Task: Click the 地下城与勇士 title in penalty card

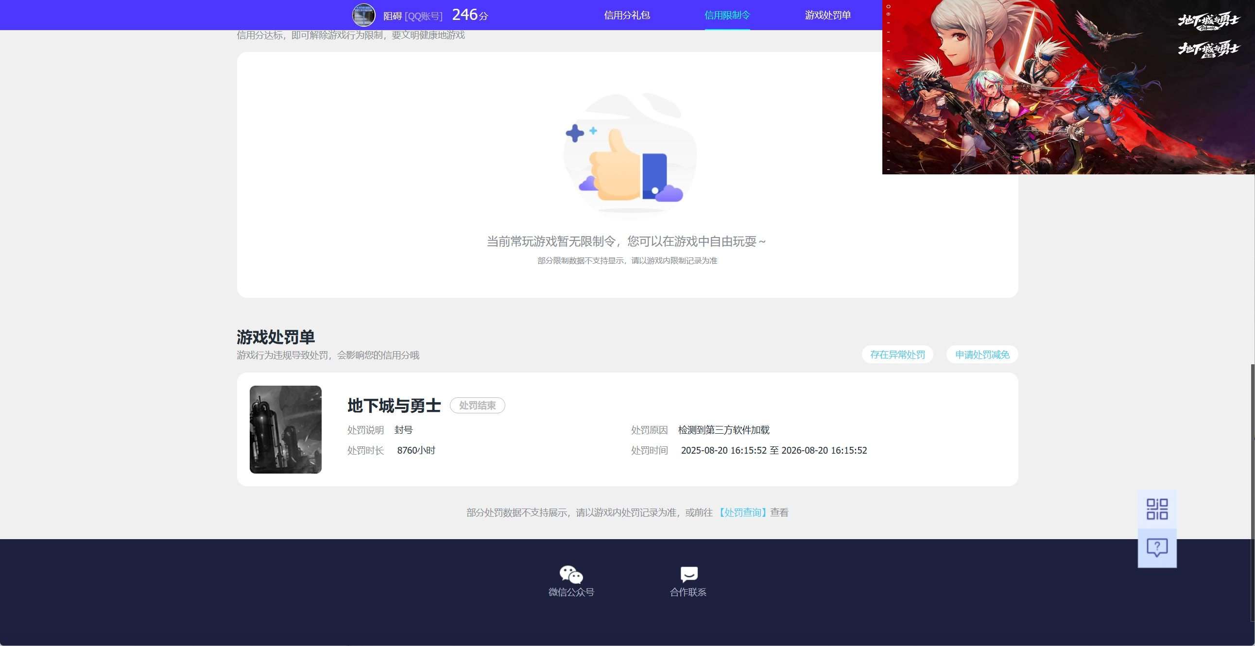Action: click(x=394, y=406)
